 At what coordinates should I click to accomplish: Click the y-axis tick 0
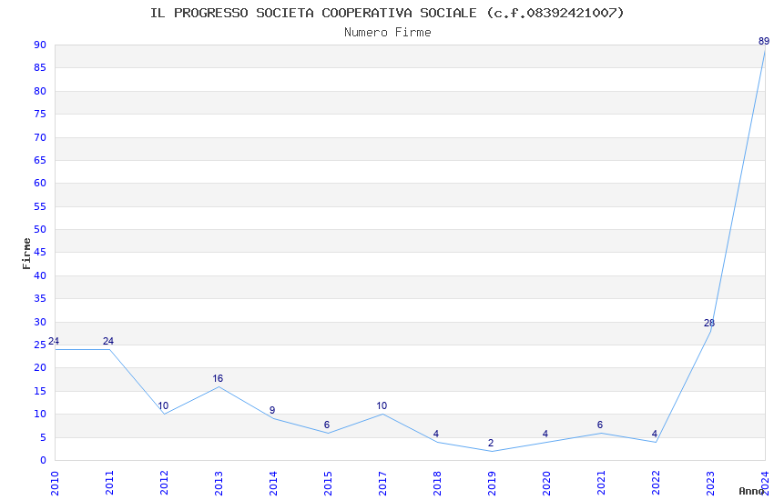44,461
